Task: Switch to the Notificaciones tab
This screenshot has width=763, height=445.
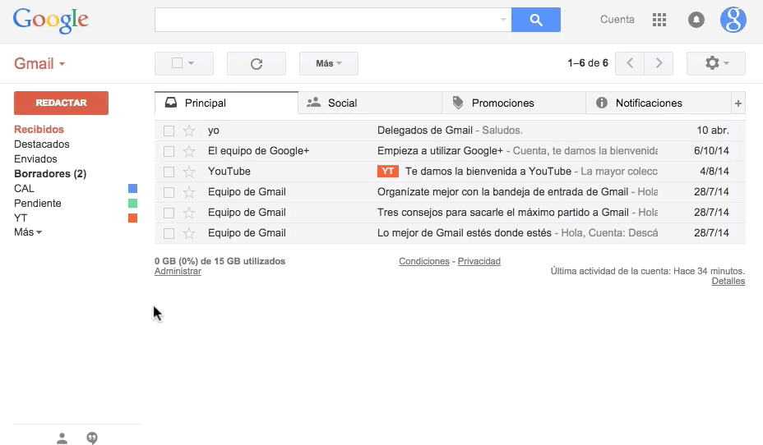Action: (659, 103)
